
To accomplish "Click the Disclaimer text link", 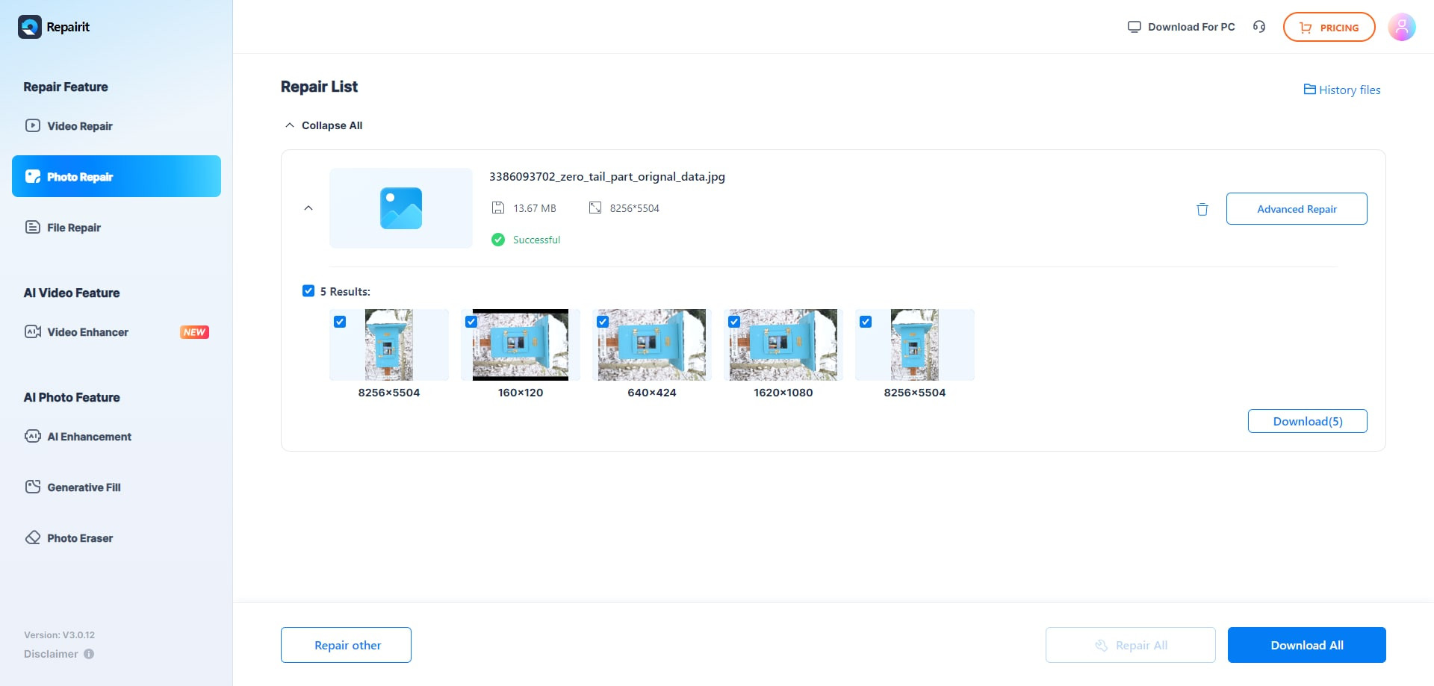I will click(x=51, y=654).
